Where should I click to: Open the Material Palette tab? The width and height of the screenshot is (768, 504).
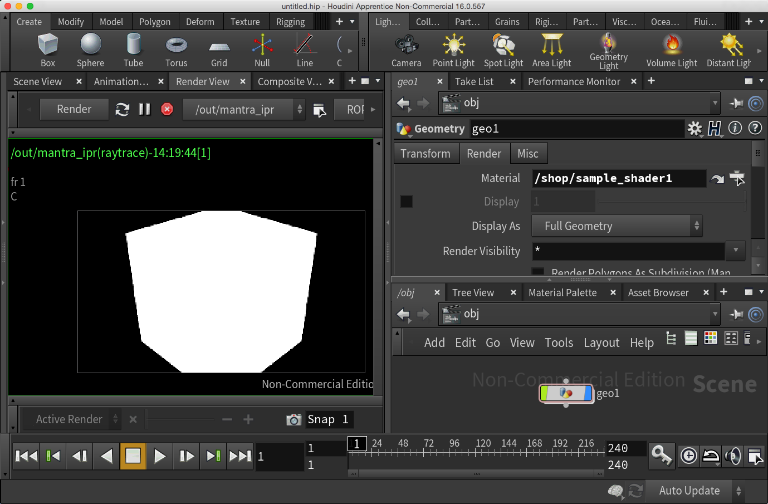point(562,293)
